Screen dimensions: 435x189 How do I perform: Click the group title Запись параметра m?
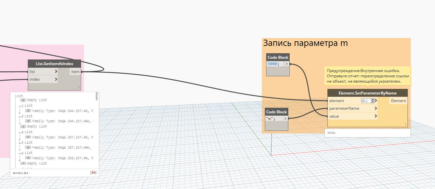pos(305,43)
